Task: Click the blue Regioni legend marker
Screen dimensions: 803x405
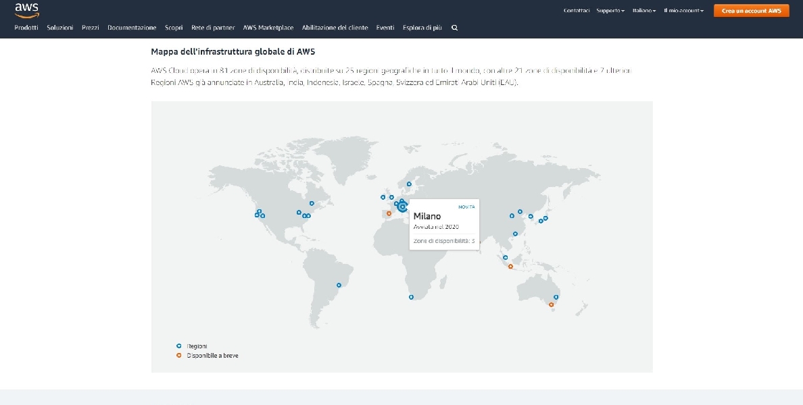Action: tap(178, 346)
